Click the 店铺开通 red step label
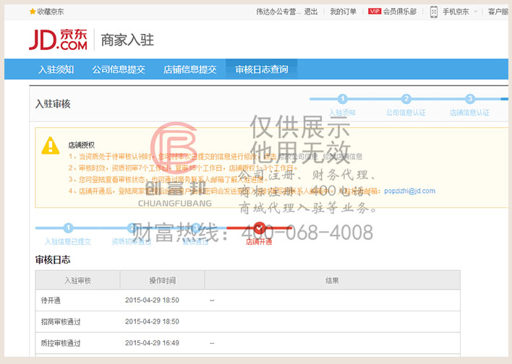 click(259, 242)
